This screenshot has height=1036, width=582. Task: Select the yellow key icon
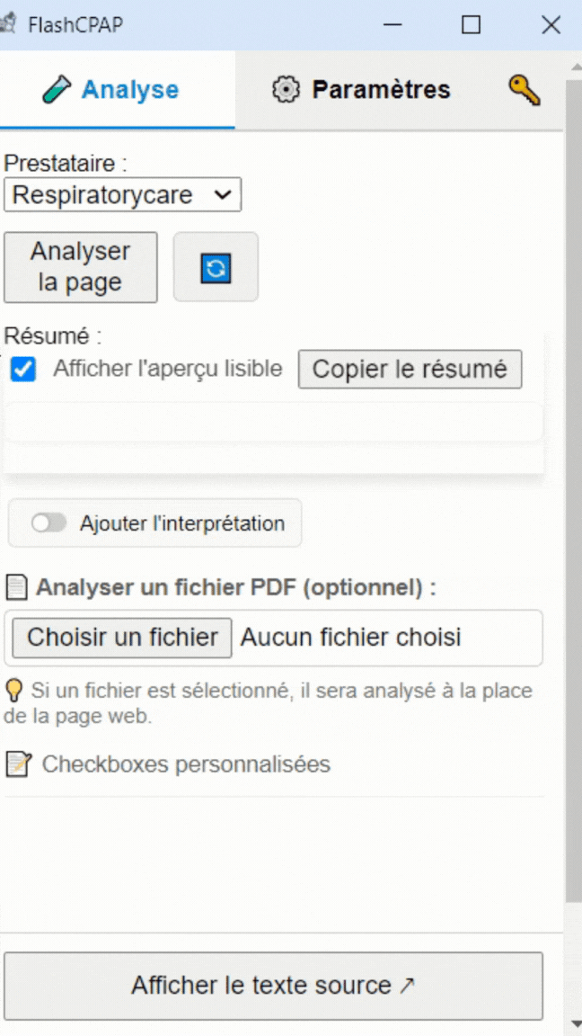pos(525,89)
